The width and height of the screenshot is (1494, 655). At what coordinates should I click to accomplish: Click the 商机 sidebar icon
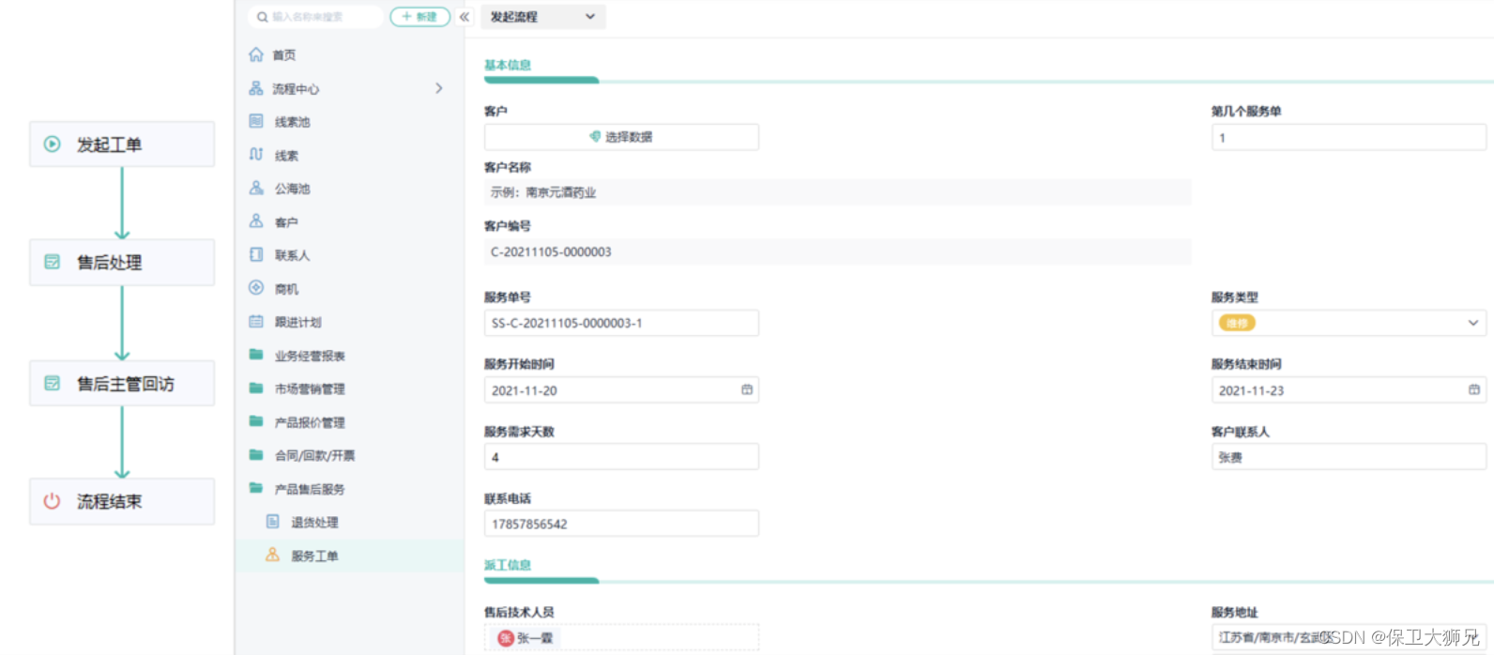click(256, 288)
